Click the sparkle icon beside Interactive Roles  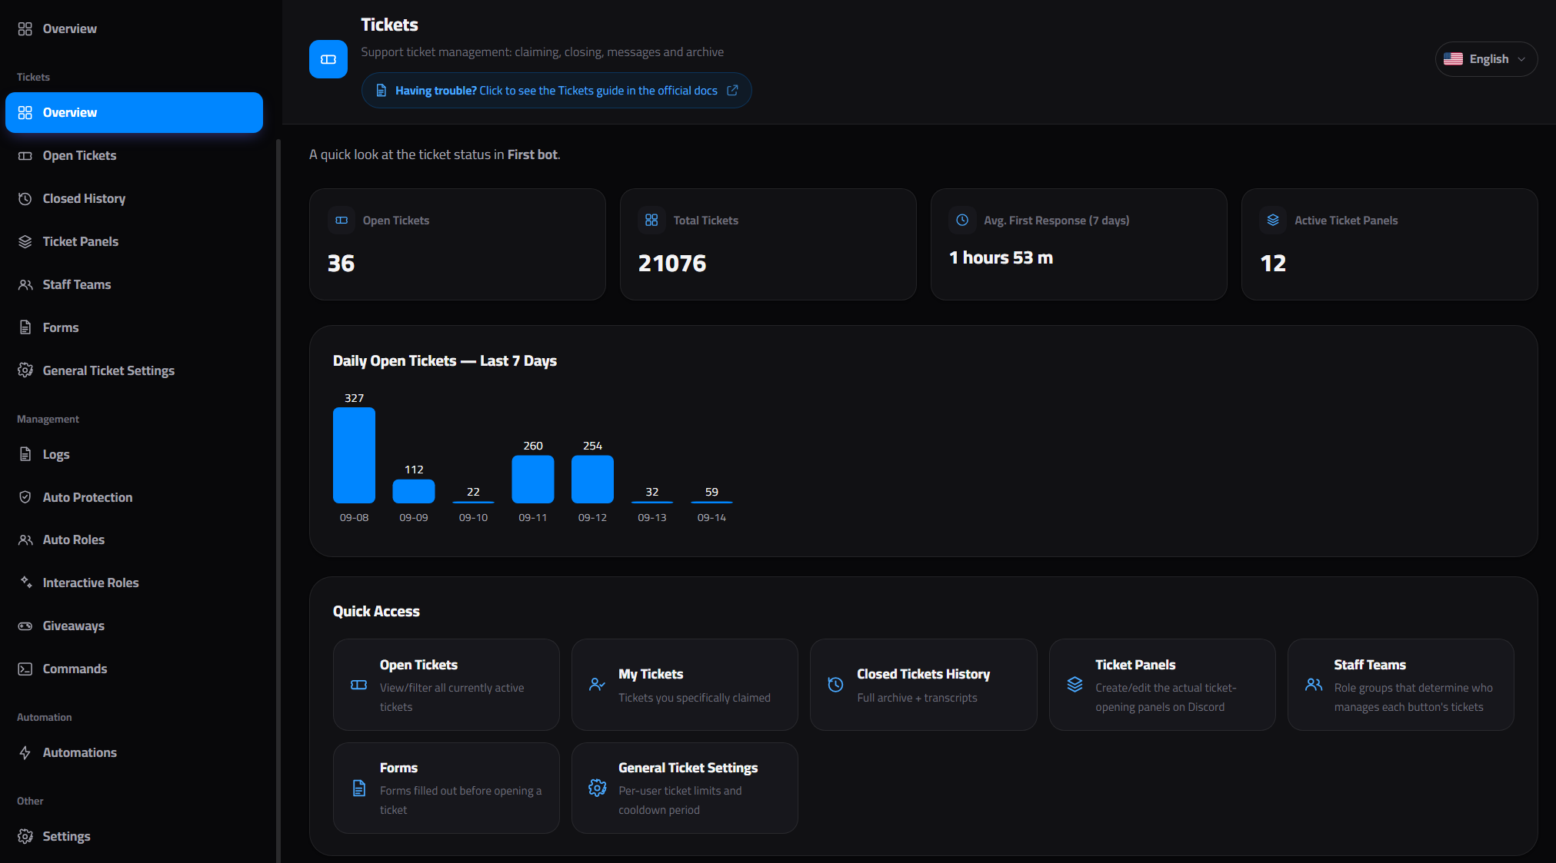point(25,583)
